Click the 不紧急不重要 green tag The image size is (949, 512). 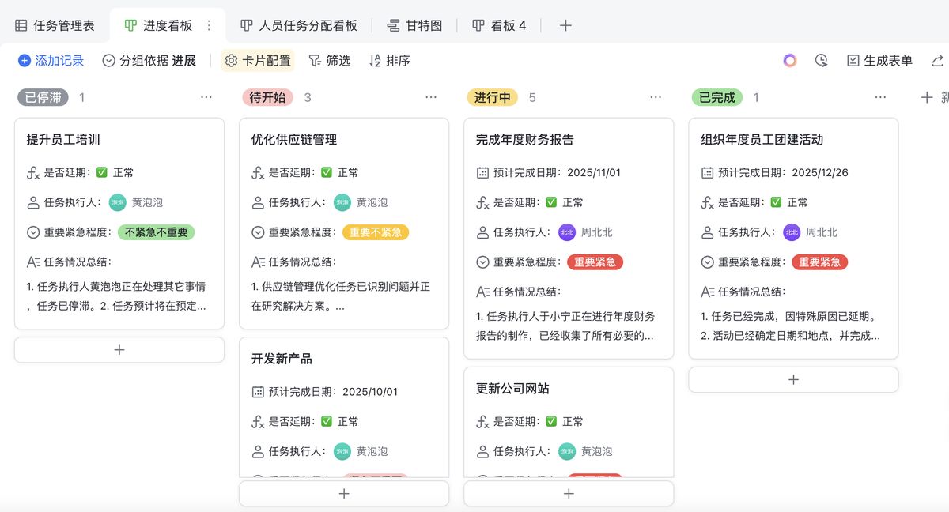(156, 232)
